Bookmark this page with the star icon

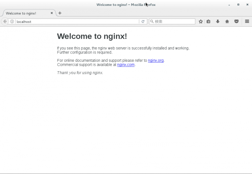(x=200, y=22)
